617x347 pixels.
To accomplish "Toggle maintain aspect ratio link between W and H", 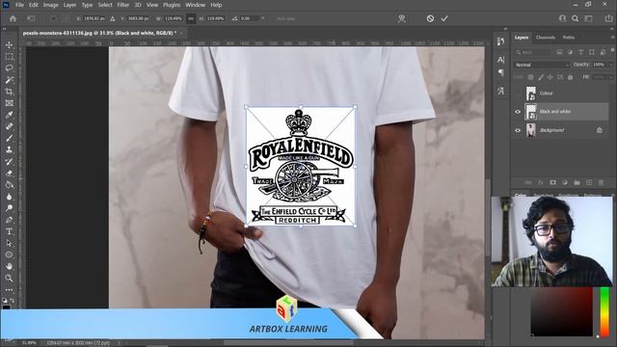I will pos(191,18).
